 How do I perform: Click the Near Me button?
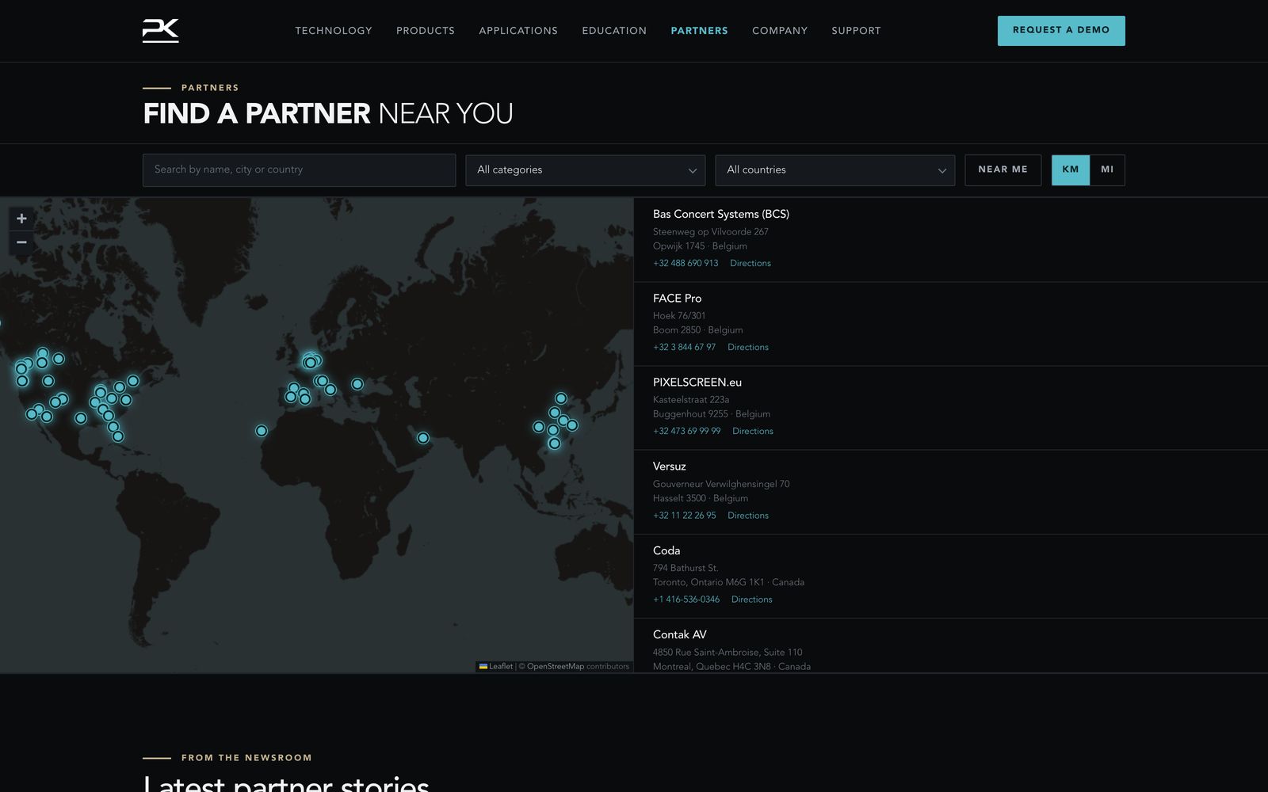[1003, 170]
